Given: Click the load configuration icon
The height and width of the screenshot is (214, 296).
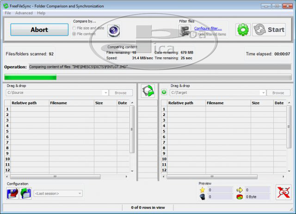Looking at the screenshot, I should click(x=25, y=193).
